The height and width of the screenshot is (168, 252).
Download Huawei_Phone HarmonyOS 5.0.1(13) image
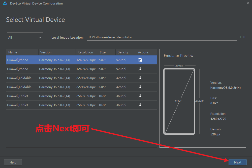pos(140,69)
